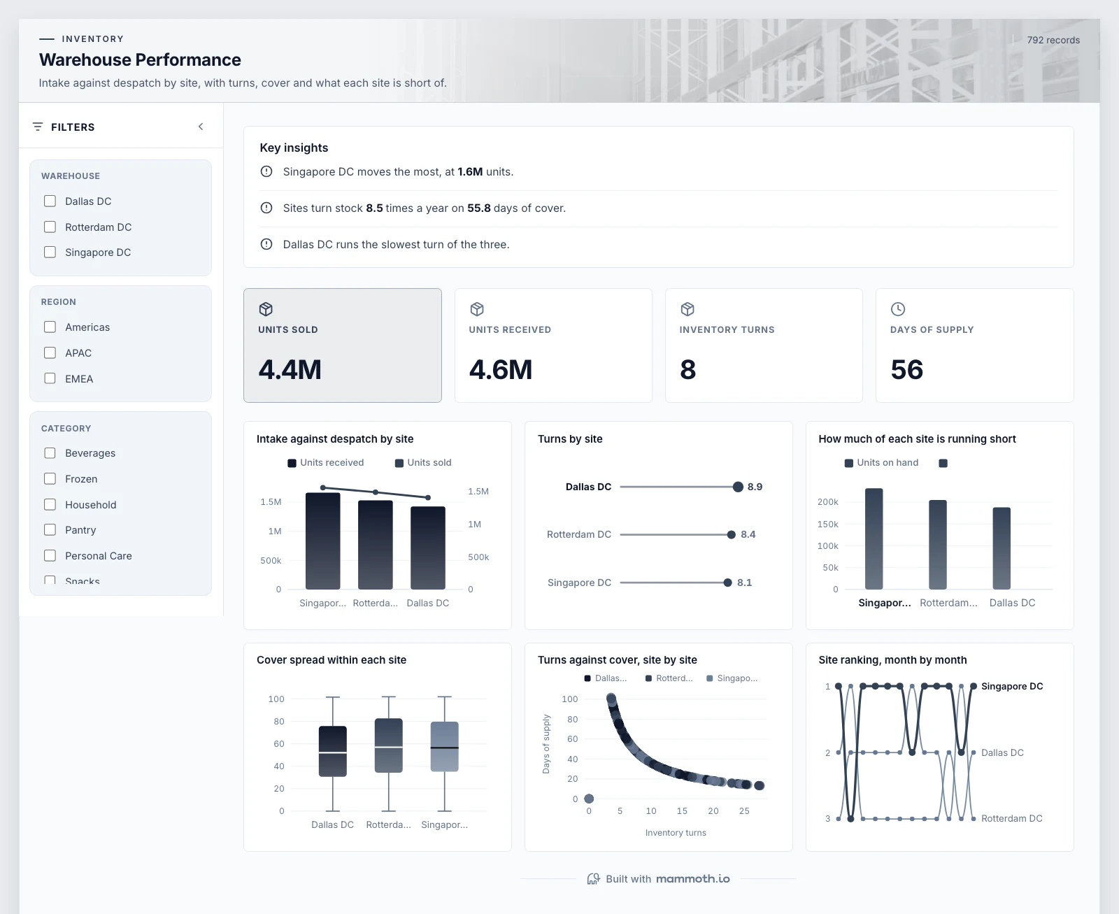Select the Units Received KPI card
Viewport: 1119px width, 914px height.
(x=553, y=345)
